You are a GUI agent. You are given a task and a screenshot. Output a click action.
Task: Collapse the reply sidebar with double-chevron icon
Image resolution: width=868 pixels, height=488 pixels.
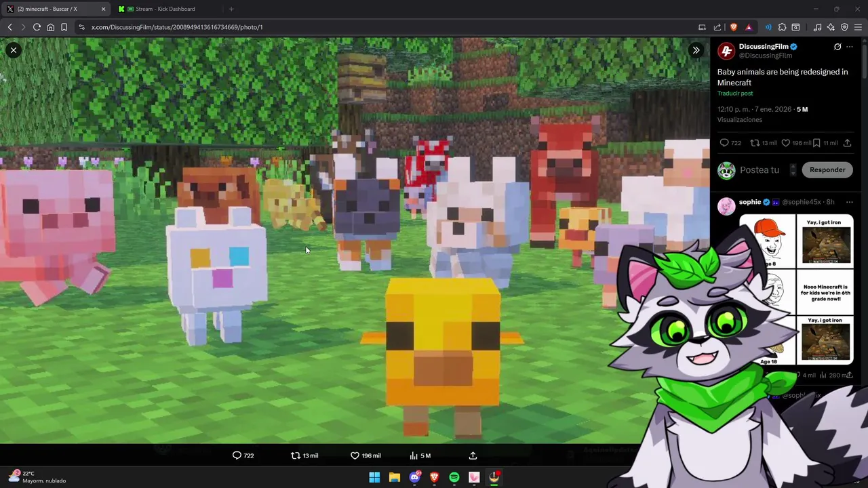click(x=696, y=50)
